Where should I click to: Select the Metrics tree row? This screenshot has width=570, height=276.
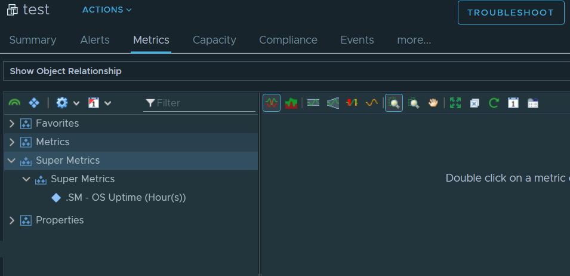point(131,142)
